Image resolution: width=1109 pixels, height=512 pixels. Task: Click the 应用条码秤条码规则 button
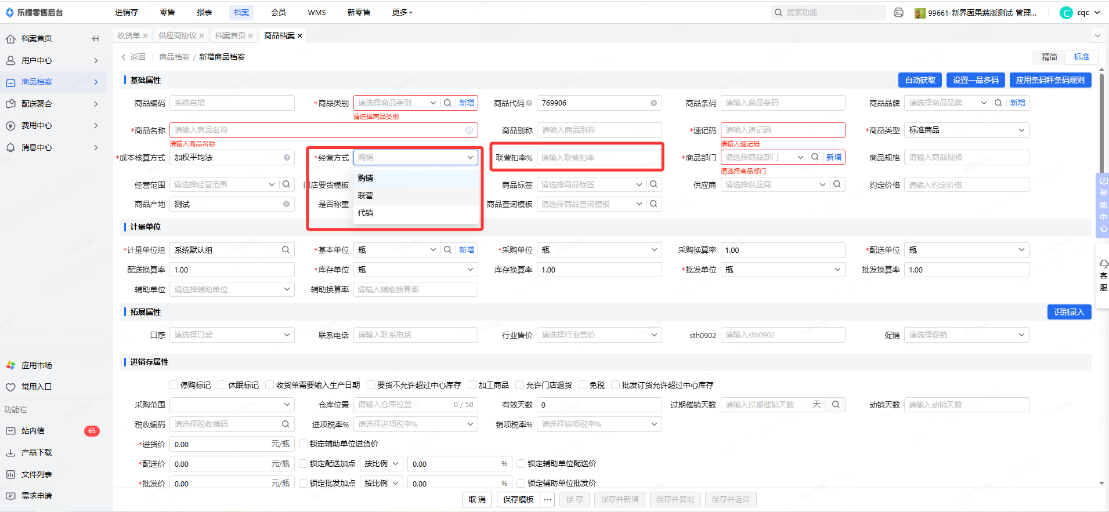click(1050, 80)
